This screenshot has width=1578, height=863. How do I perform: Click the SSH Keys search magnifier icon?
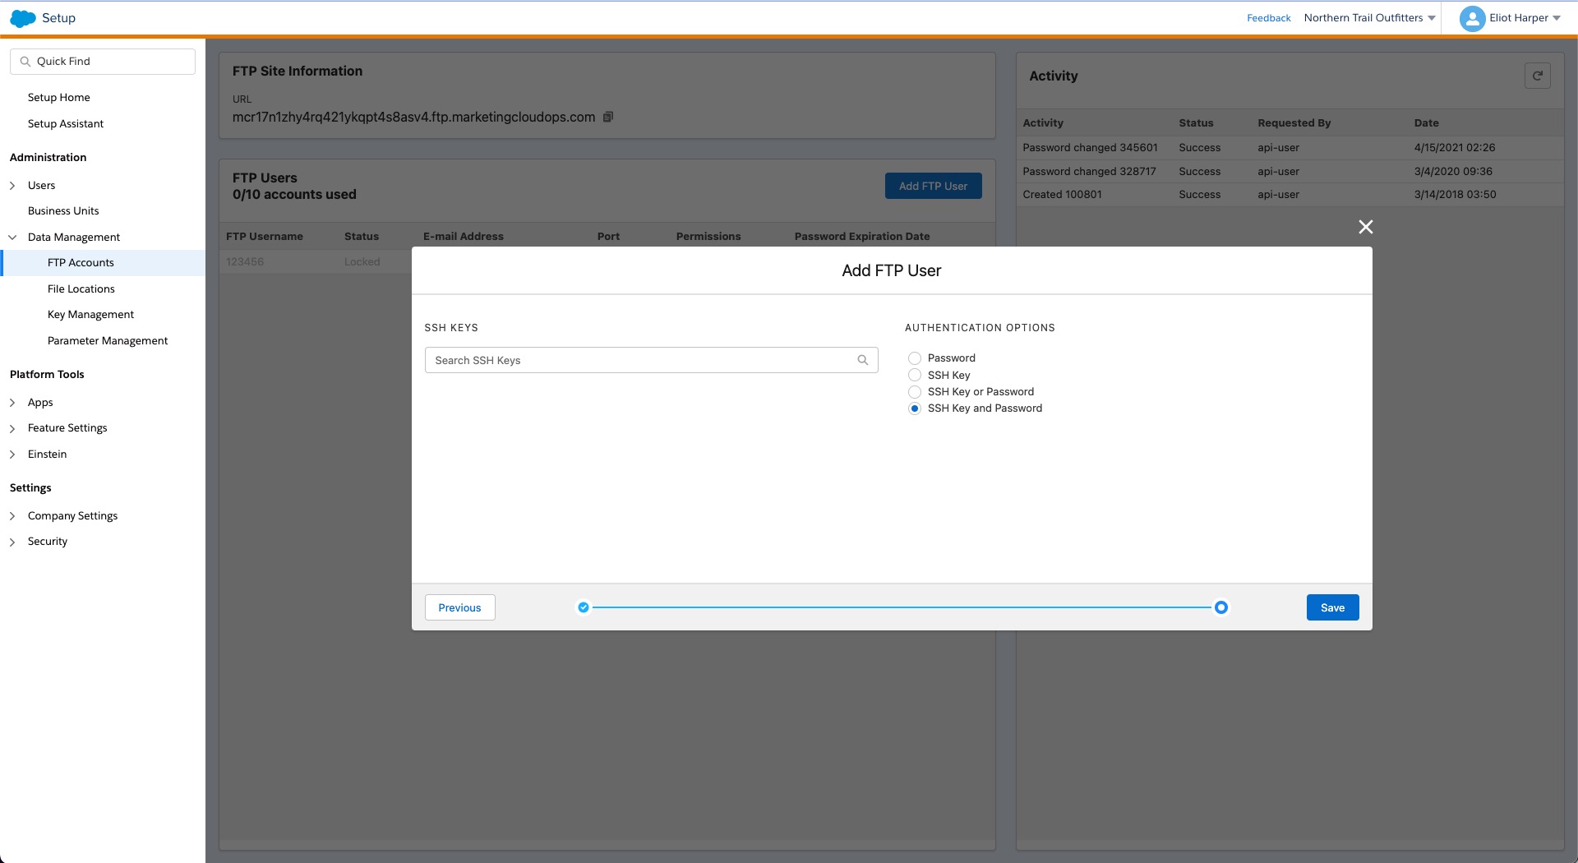(x=863, y=360)
